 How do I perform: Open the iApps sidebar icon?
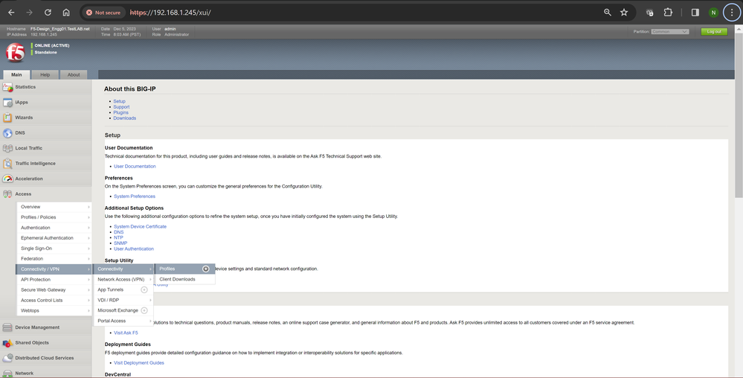click(x=7, y=103)
